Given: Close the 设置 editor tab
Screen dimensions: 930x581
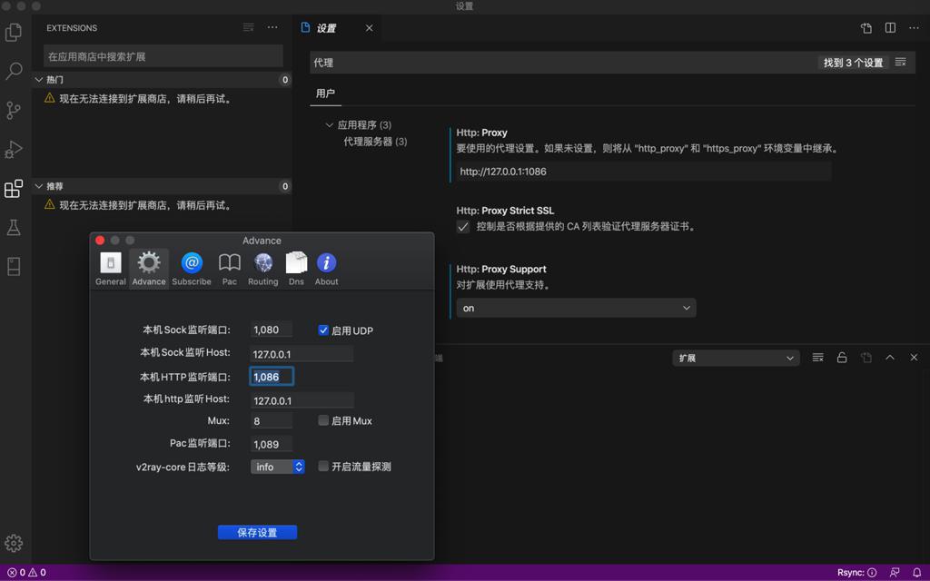Looking at the screenshot, I should tap(369, 28).
